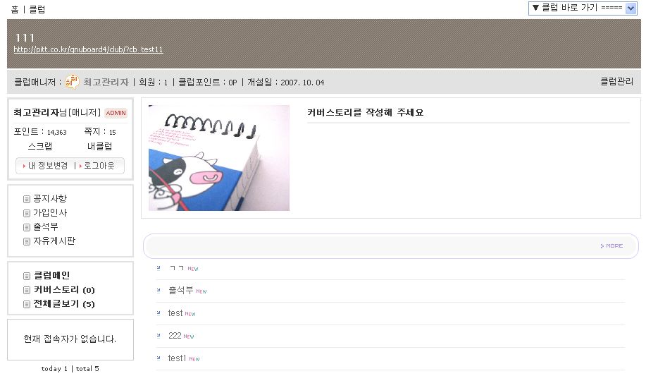Viewport: 646px width, 376px height.
Task: Click the document icon beside 자유게시판
Action: pyautogui.click(x=27, y=241)
